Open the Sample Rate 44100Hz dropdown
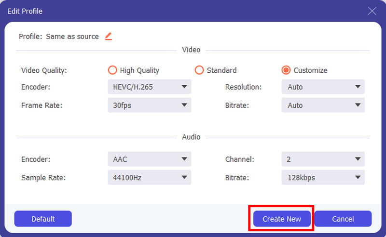The width and height of the screenshot is (386, 237). [150, 177]
